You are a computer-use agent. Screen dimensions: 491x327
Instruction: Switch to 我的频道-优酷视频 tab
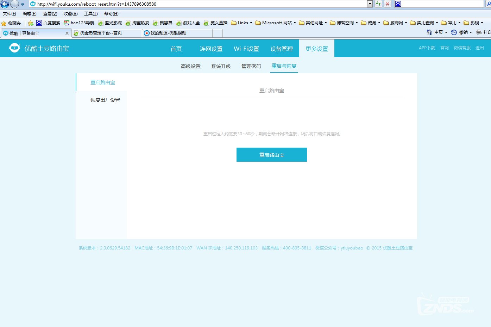tap(177, 33)
